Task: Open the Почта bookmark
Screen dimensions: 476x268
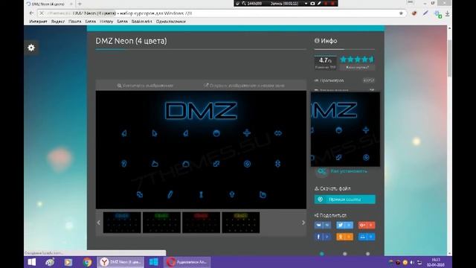Action: tap(74, 22)
